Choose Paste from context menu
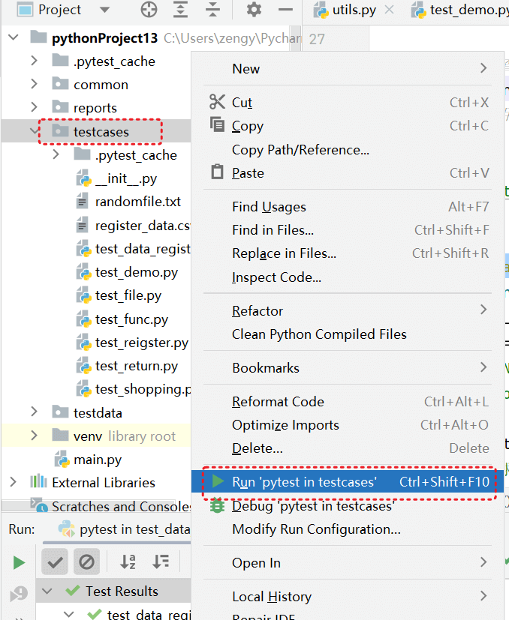509x620 pixels. [348, 172]
